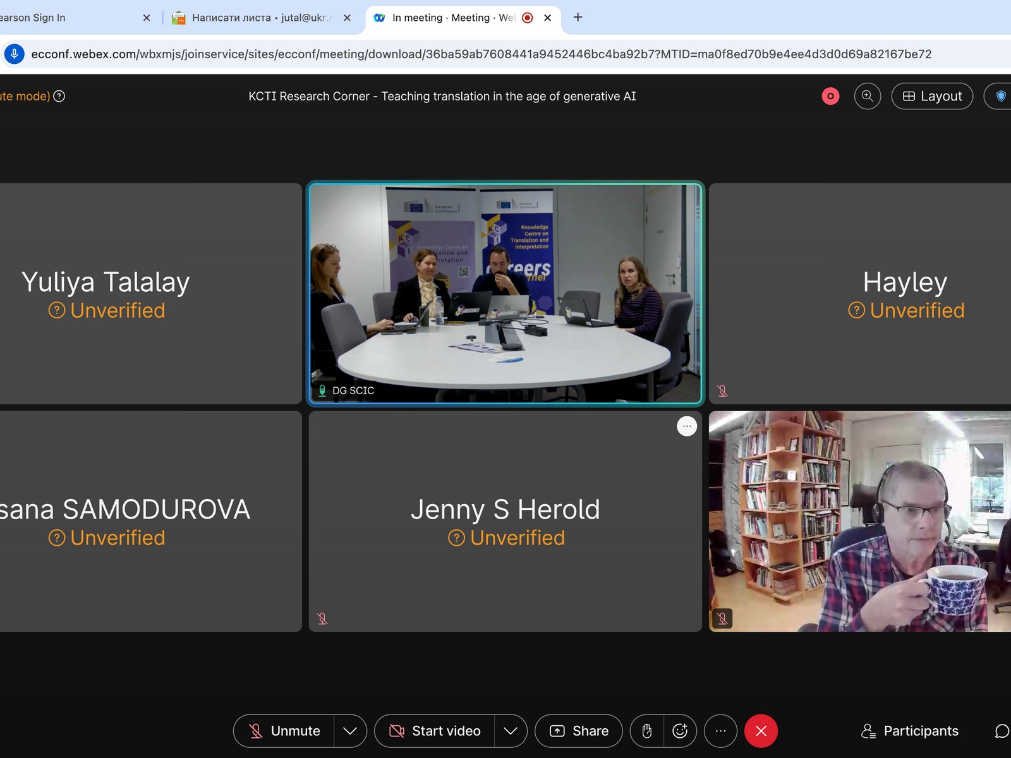The width and height of the screenshot is (1011, 758).
Task: Select the DG SCIC video tile
Action: (x=505, y=294)
